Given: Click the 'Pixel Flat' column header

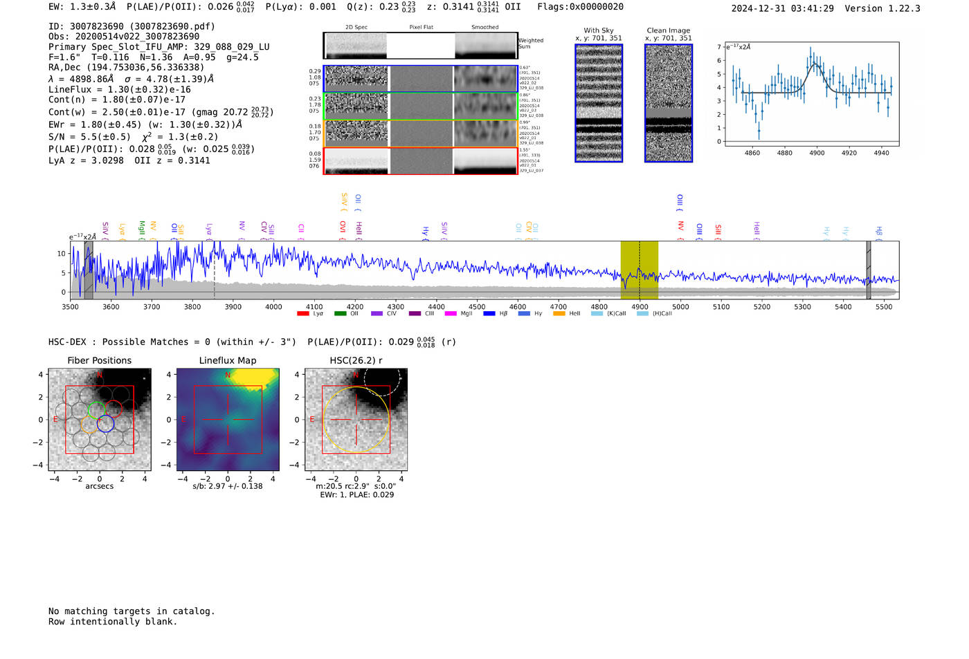Looking at the screenshot, I should click(x=421, y=27).
